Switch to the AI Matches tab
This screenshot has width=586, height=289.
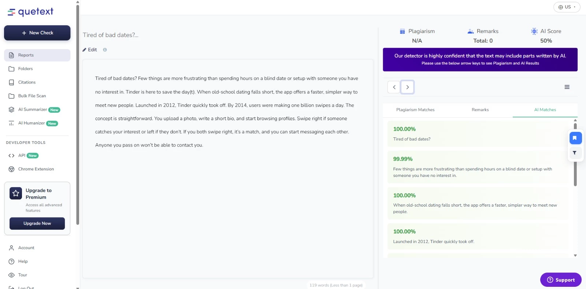pos(545,110)
